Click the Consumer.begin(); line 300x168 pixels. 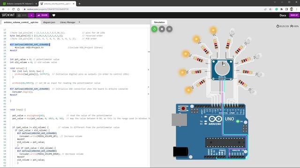click(x=22, y=92)
